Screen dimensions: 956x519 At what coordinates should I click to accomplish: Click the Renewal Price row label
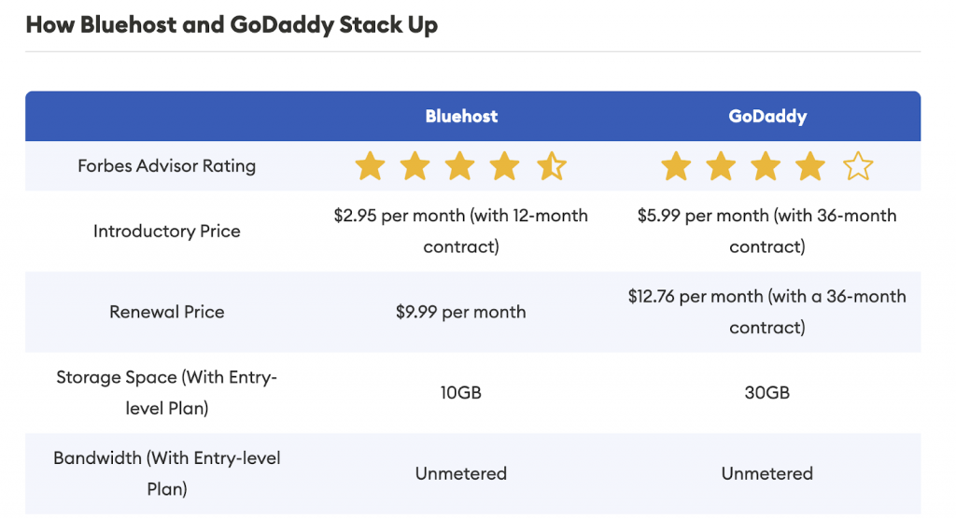pos(166,312)
